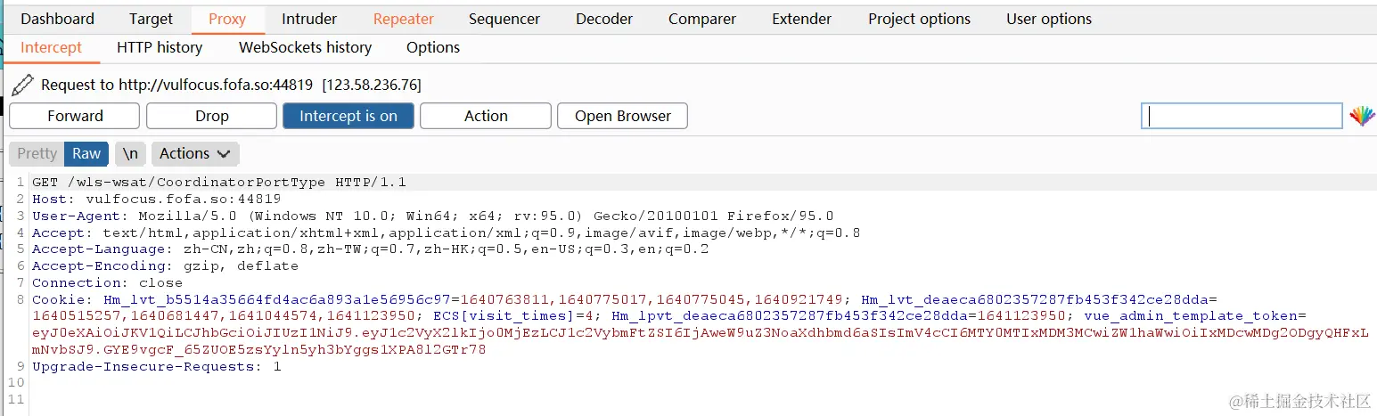Click the Open Browser button
Screen dimensions: 1377x416
(x=623, y=116)
